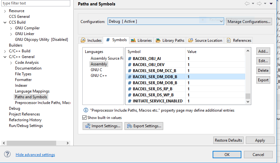
Task: Click the Manage Configurations button
Action: (249, 22)
